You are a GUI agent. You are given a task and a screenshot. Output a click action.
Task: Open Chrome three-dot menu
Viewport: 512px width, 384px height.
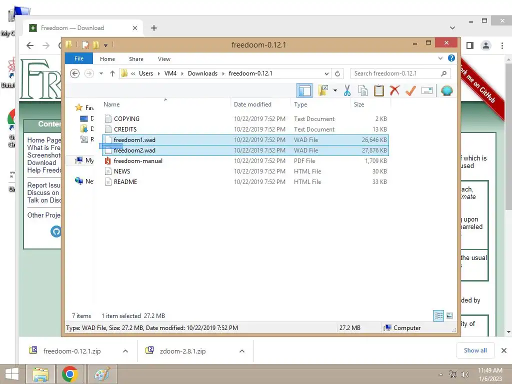pyautogui.click(x=502, y=45)
